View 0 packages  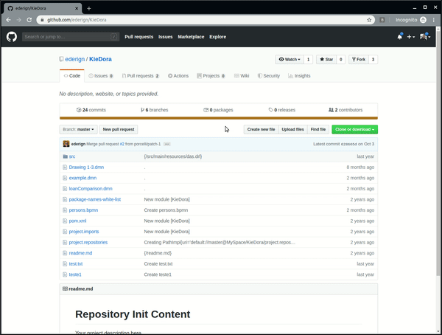coord(218,110)
